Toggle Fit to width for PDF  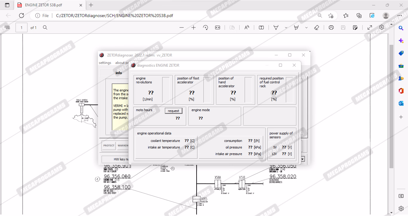tap(217, 27)
